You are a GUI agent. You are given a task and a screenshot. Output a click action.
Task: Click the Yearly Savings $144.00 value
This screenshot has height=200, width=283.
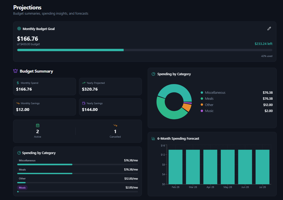[90, 110]
